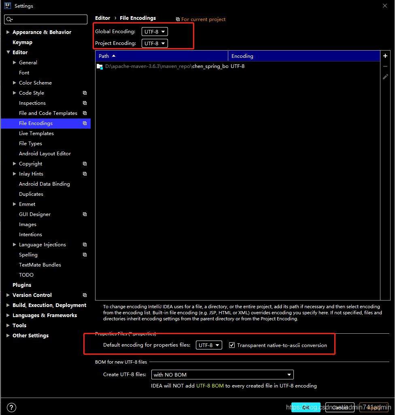Click the search magnifier icon
The width and height of the screenshot is (395, 415).
tap(9, 19)
